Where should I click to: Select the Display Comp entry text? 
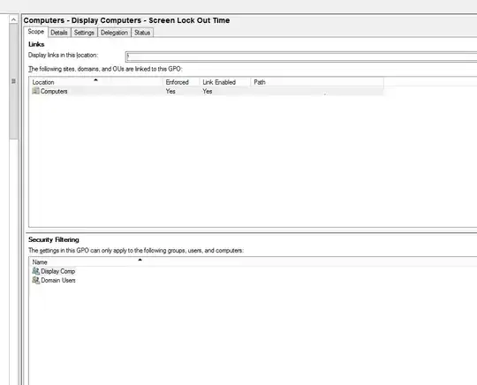click(x=57, y=271)
